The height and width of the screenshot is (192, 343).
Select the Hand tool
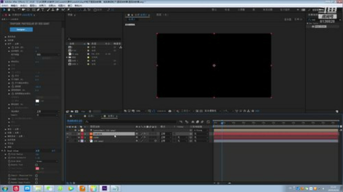9,10
